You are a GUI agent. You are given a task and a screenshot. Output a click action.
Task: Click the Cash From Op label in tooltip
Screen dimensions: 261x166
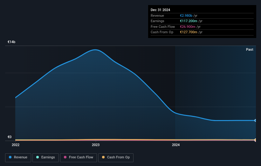click(162, 32)
